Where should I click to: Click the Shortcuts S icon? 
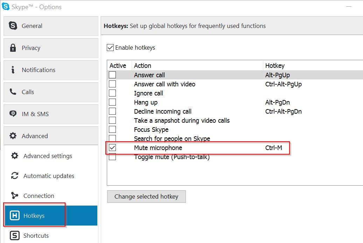tap(15, 236)
